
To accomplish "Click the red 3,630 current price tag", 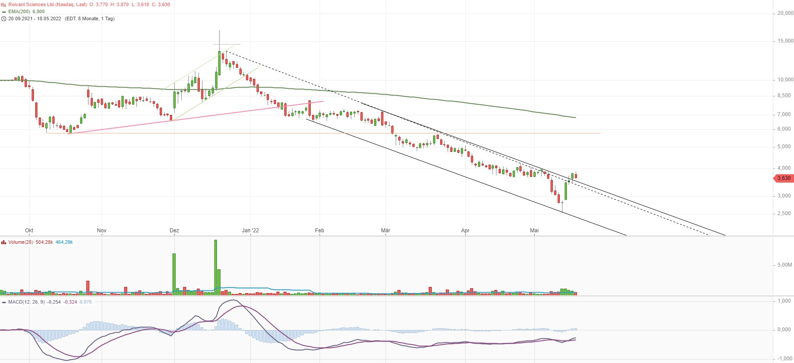I will coord(783,178).
